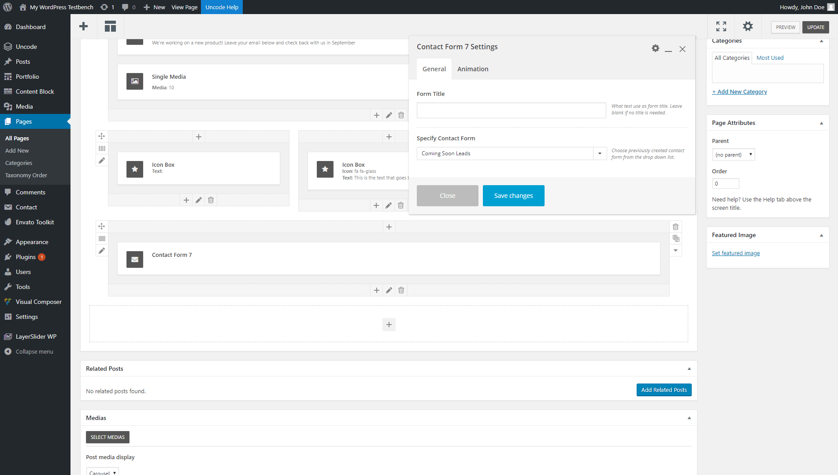Viewport: 838px width, 475px height.
Task: Open Post media display Carousel dropdown
Action: [103, 472]
